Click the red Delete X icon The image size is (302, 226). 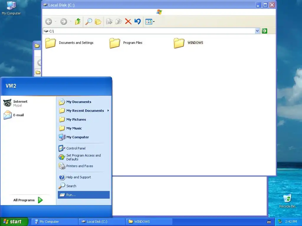pyautogui.click(x=128, y=21)
